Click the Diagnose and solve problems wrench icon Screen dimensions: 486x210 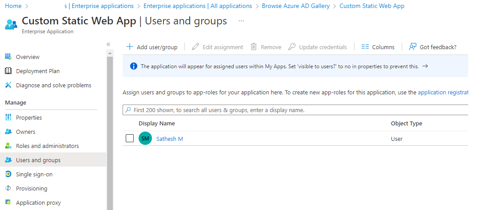8,85
